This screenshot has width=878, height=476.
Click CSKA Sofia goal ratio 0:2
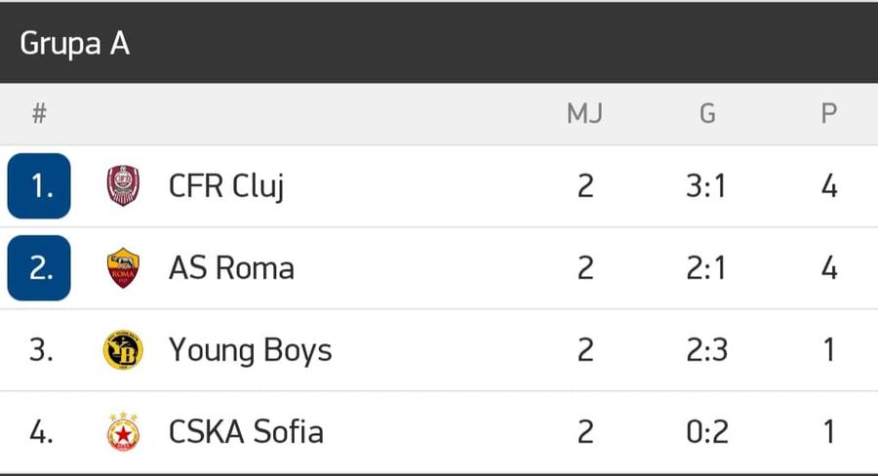(x=708, y=432)
